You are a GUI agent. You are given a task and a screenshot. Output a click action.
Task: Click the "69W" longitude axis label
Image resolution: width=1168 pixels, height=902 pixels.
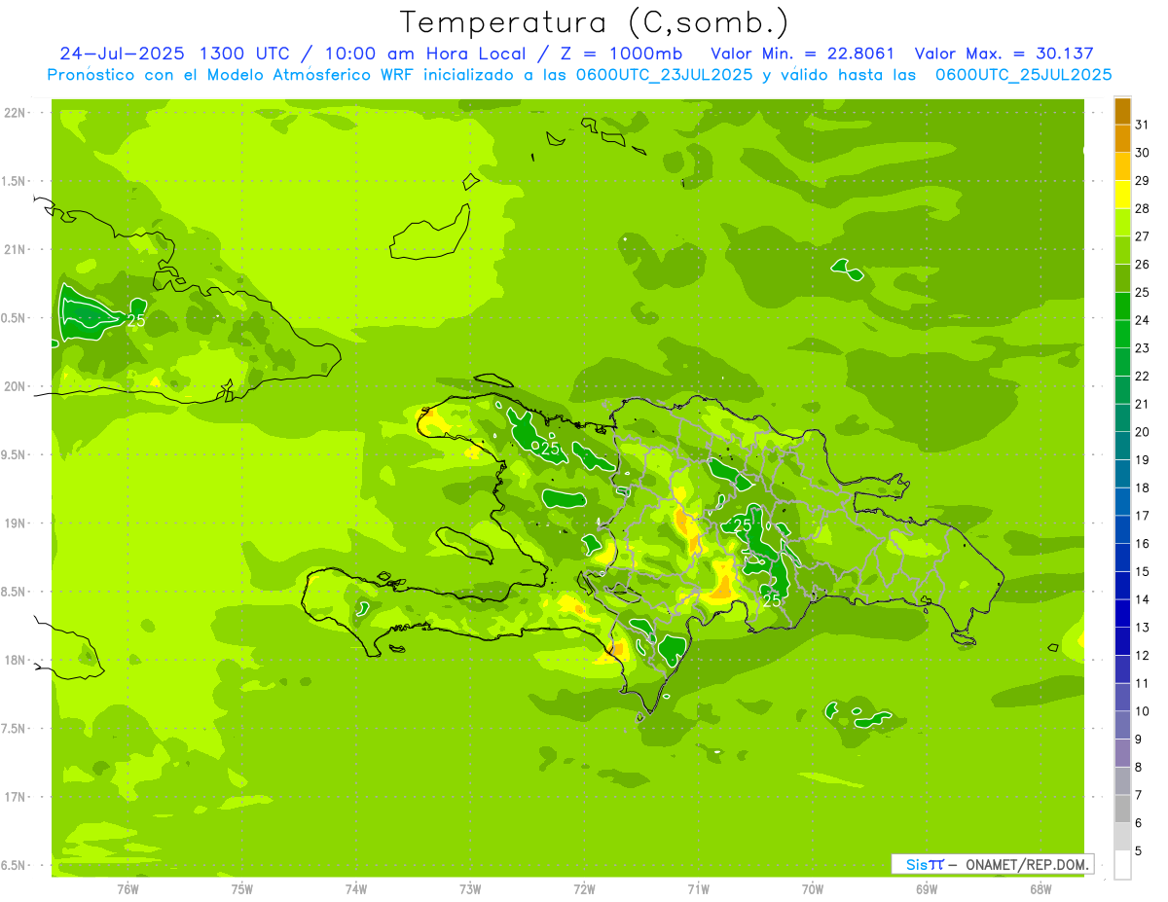point(927,889)
